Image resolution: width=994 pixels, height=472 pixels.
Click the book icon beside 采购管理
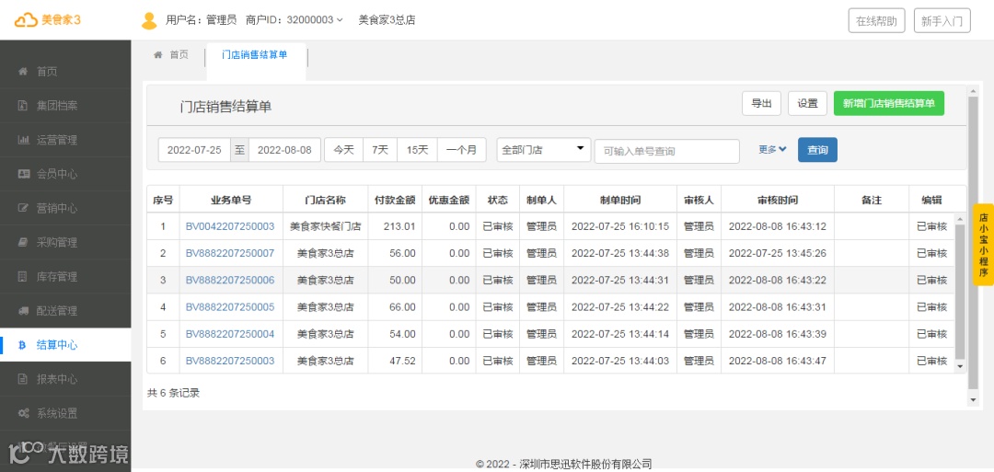23,243
